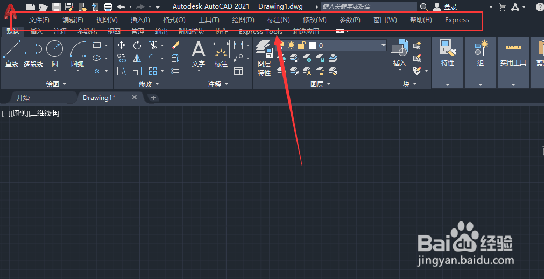
Task: Expand the 修改 panel flyout
Action: click(149, 84)
